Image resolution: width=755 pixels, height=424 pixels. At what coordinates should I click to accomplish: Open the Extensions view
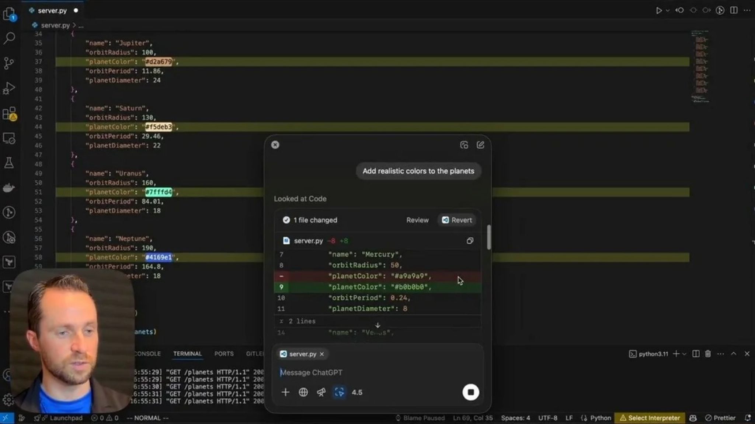click(x=9, y=114)
